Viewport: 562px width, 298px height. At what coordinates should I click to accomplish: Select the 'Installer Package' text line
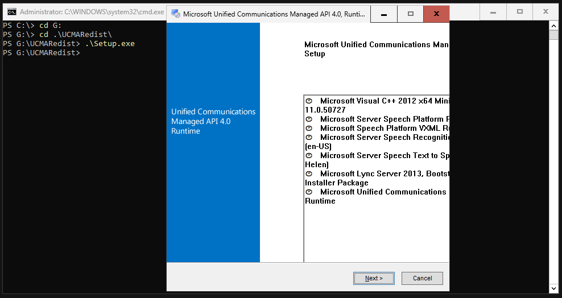pyautogui.click(x=337, y=183)
